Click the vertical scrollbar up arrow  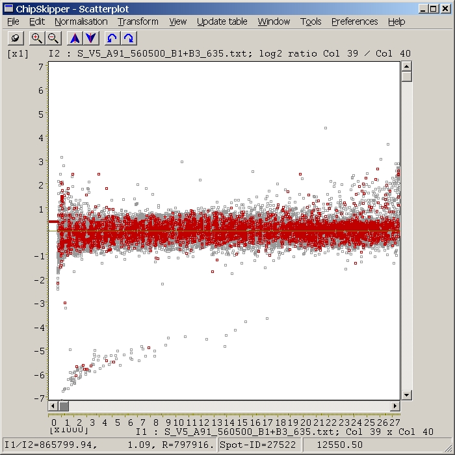coord(407,66)
